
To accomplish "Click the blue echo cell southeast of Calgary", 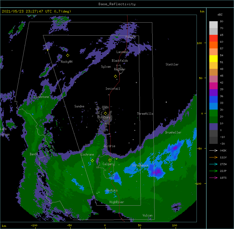I will [116, 177].
